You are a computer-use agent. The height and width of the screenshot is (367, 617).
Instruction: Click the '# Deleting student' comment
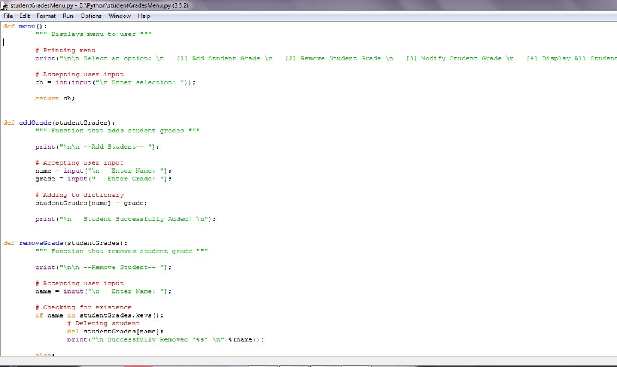(103, 324)
